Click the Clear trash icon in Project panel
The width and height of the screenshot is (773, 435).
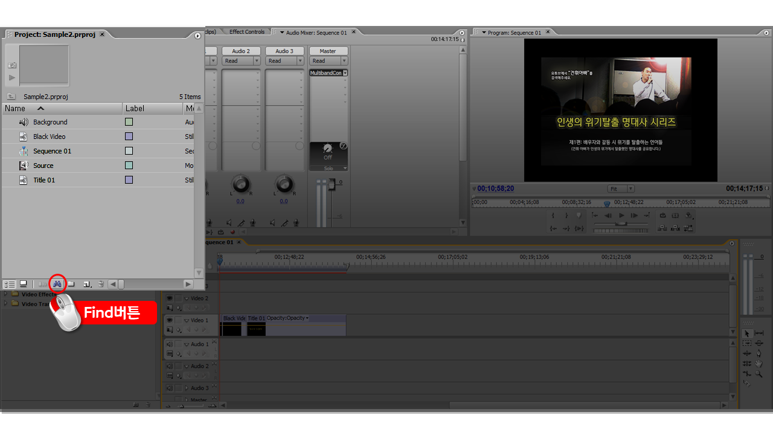[x=101, y=284]
